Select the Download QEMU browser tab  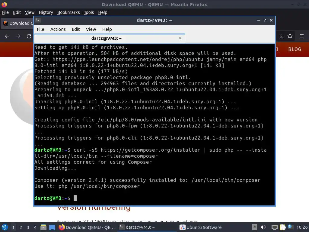[x=18, y=23]
